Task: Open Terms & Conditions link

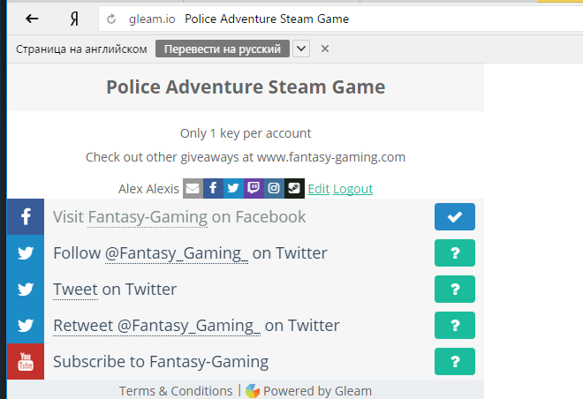Action: coord(176,391)
